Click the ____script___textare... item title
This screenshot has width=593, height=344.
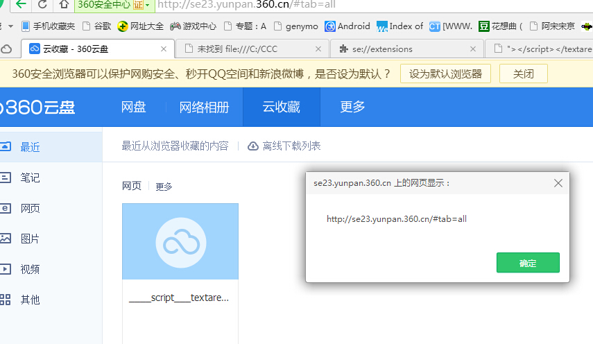(x=179, y=298)
